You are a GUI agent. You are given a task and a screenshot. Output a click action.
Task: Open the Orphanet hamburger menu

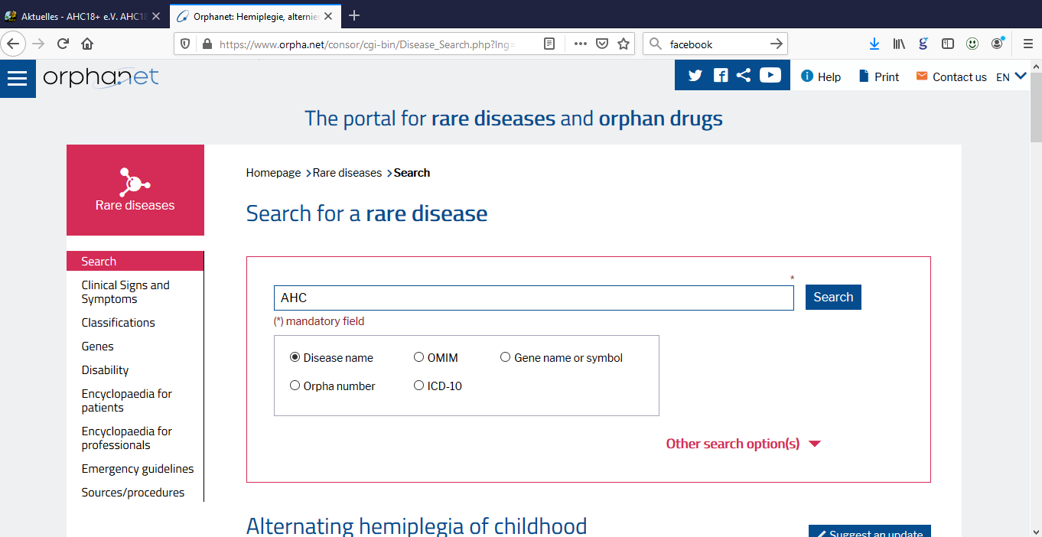click(17, 78)
